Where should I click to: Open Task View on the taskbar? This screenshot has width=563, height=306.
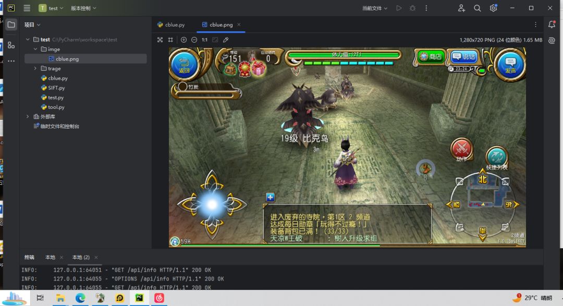(40, 298)
